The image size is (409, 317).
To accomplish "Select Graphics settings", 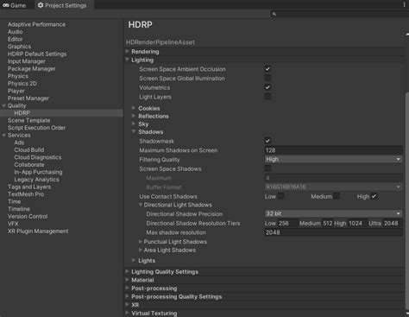I will coord(19,47).
